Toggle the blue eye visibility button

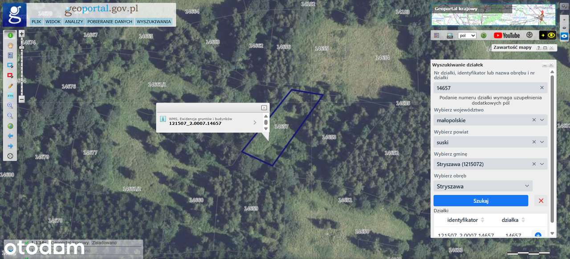pos(564,36)
